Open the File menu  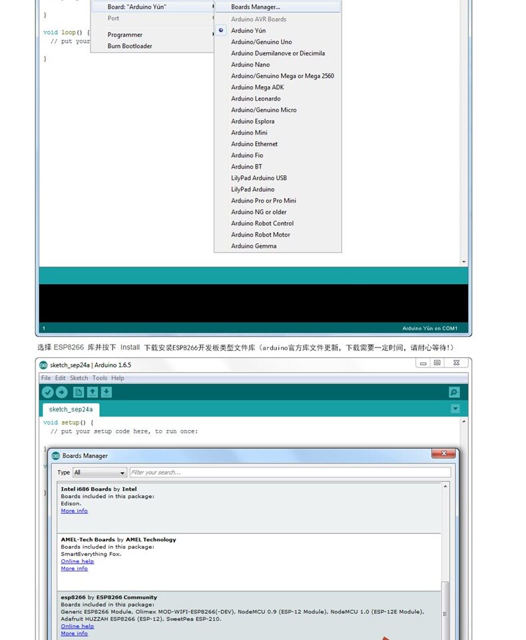coord(46,378)
